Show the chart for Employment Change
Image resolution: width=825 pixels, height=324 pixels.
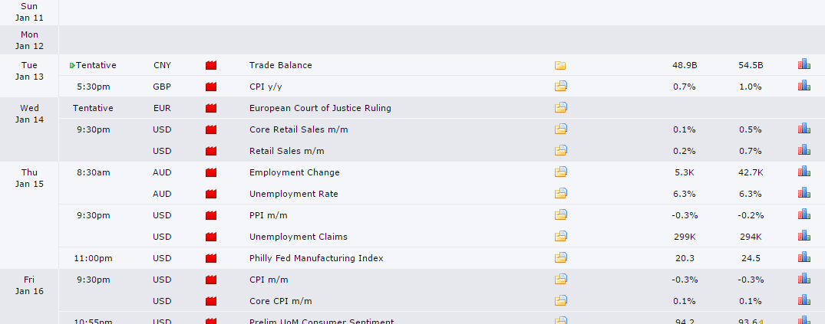(804, 172)
